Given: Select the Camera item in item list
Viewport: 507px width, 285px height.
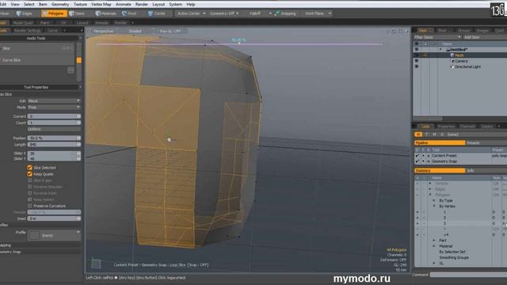Looking at the screenshot, I should click(461, 61).
